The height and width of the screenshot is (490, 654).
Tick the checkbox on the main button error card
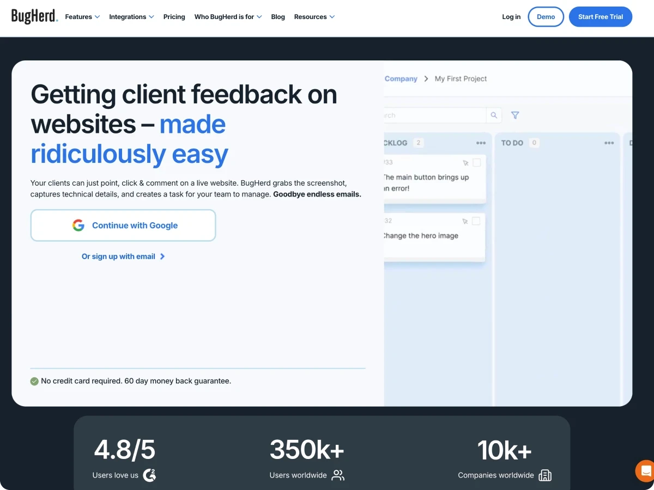coord(476,163)
